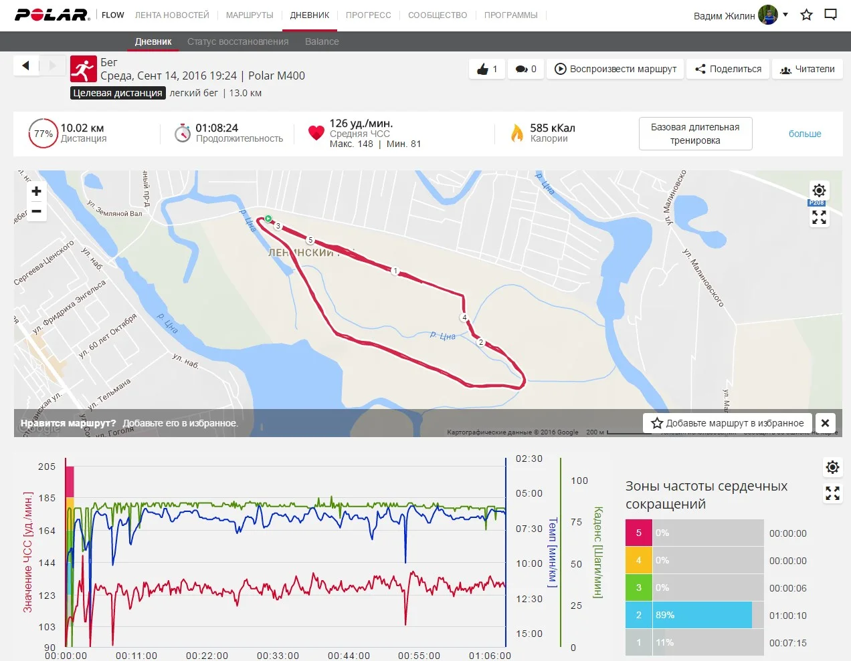This screenshot has height=661, width=851.
Task: Zoom in the map with plus
Action: [37, 191]
